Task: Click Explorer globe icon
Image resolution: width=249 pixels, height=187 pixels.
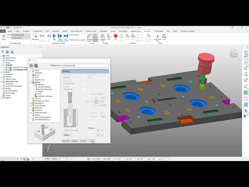Action: 7,52
